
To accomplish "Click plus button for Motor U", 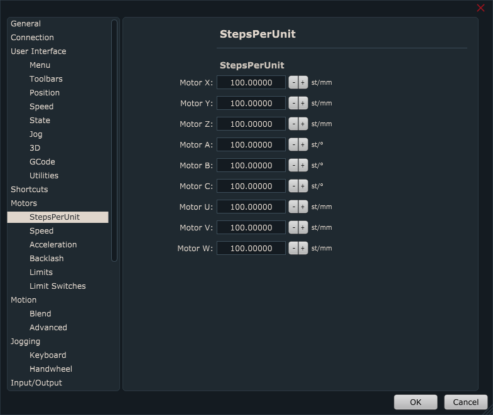I will point(303,207).
